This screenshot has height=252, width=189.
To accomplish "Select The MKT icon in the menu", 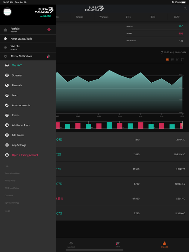I will pyautogui.click(x=7, y=65).
